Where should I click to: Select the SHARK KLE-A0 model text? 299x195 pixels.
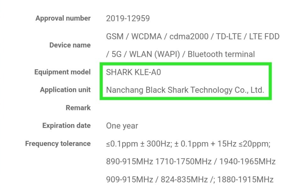tap(133, 72)
